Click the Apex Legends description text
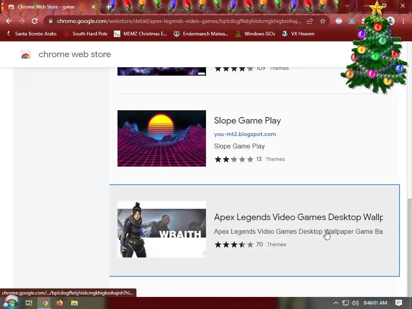Screen dimensions: 412x309 click(x=298, y=231)
